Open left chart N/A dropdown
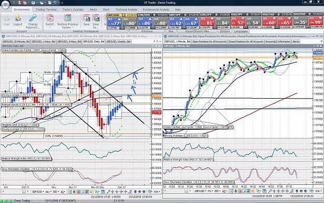This screenshot has width=324, height=203. tap(157, 192)
